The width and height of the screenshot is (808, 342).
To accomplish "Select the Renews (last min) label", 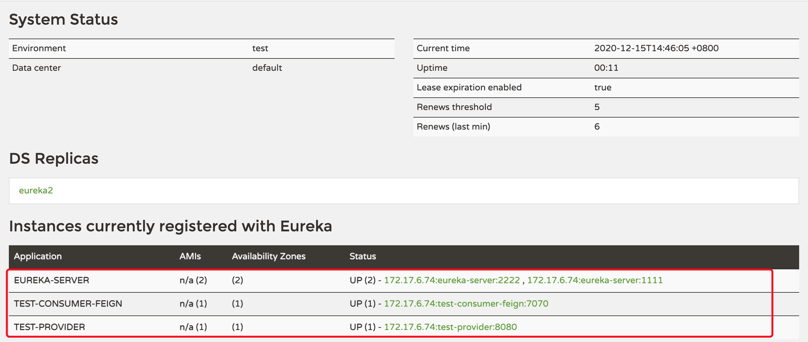I will pos(453,126).
